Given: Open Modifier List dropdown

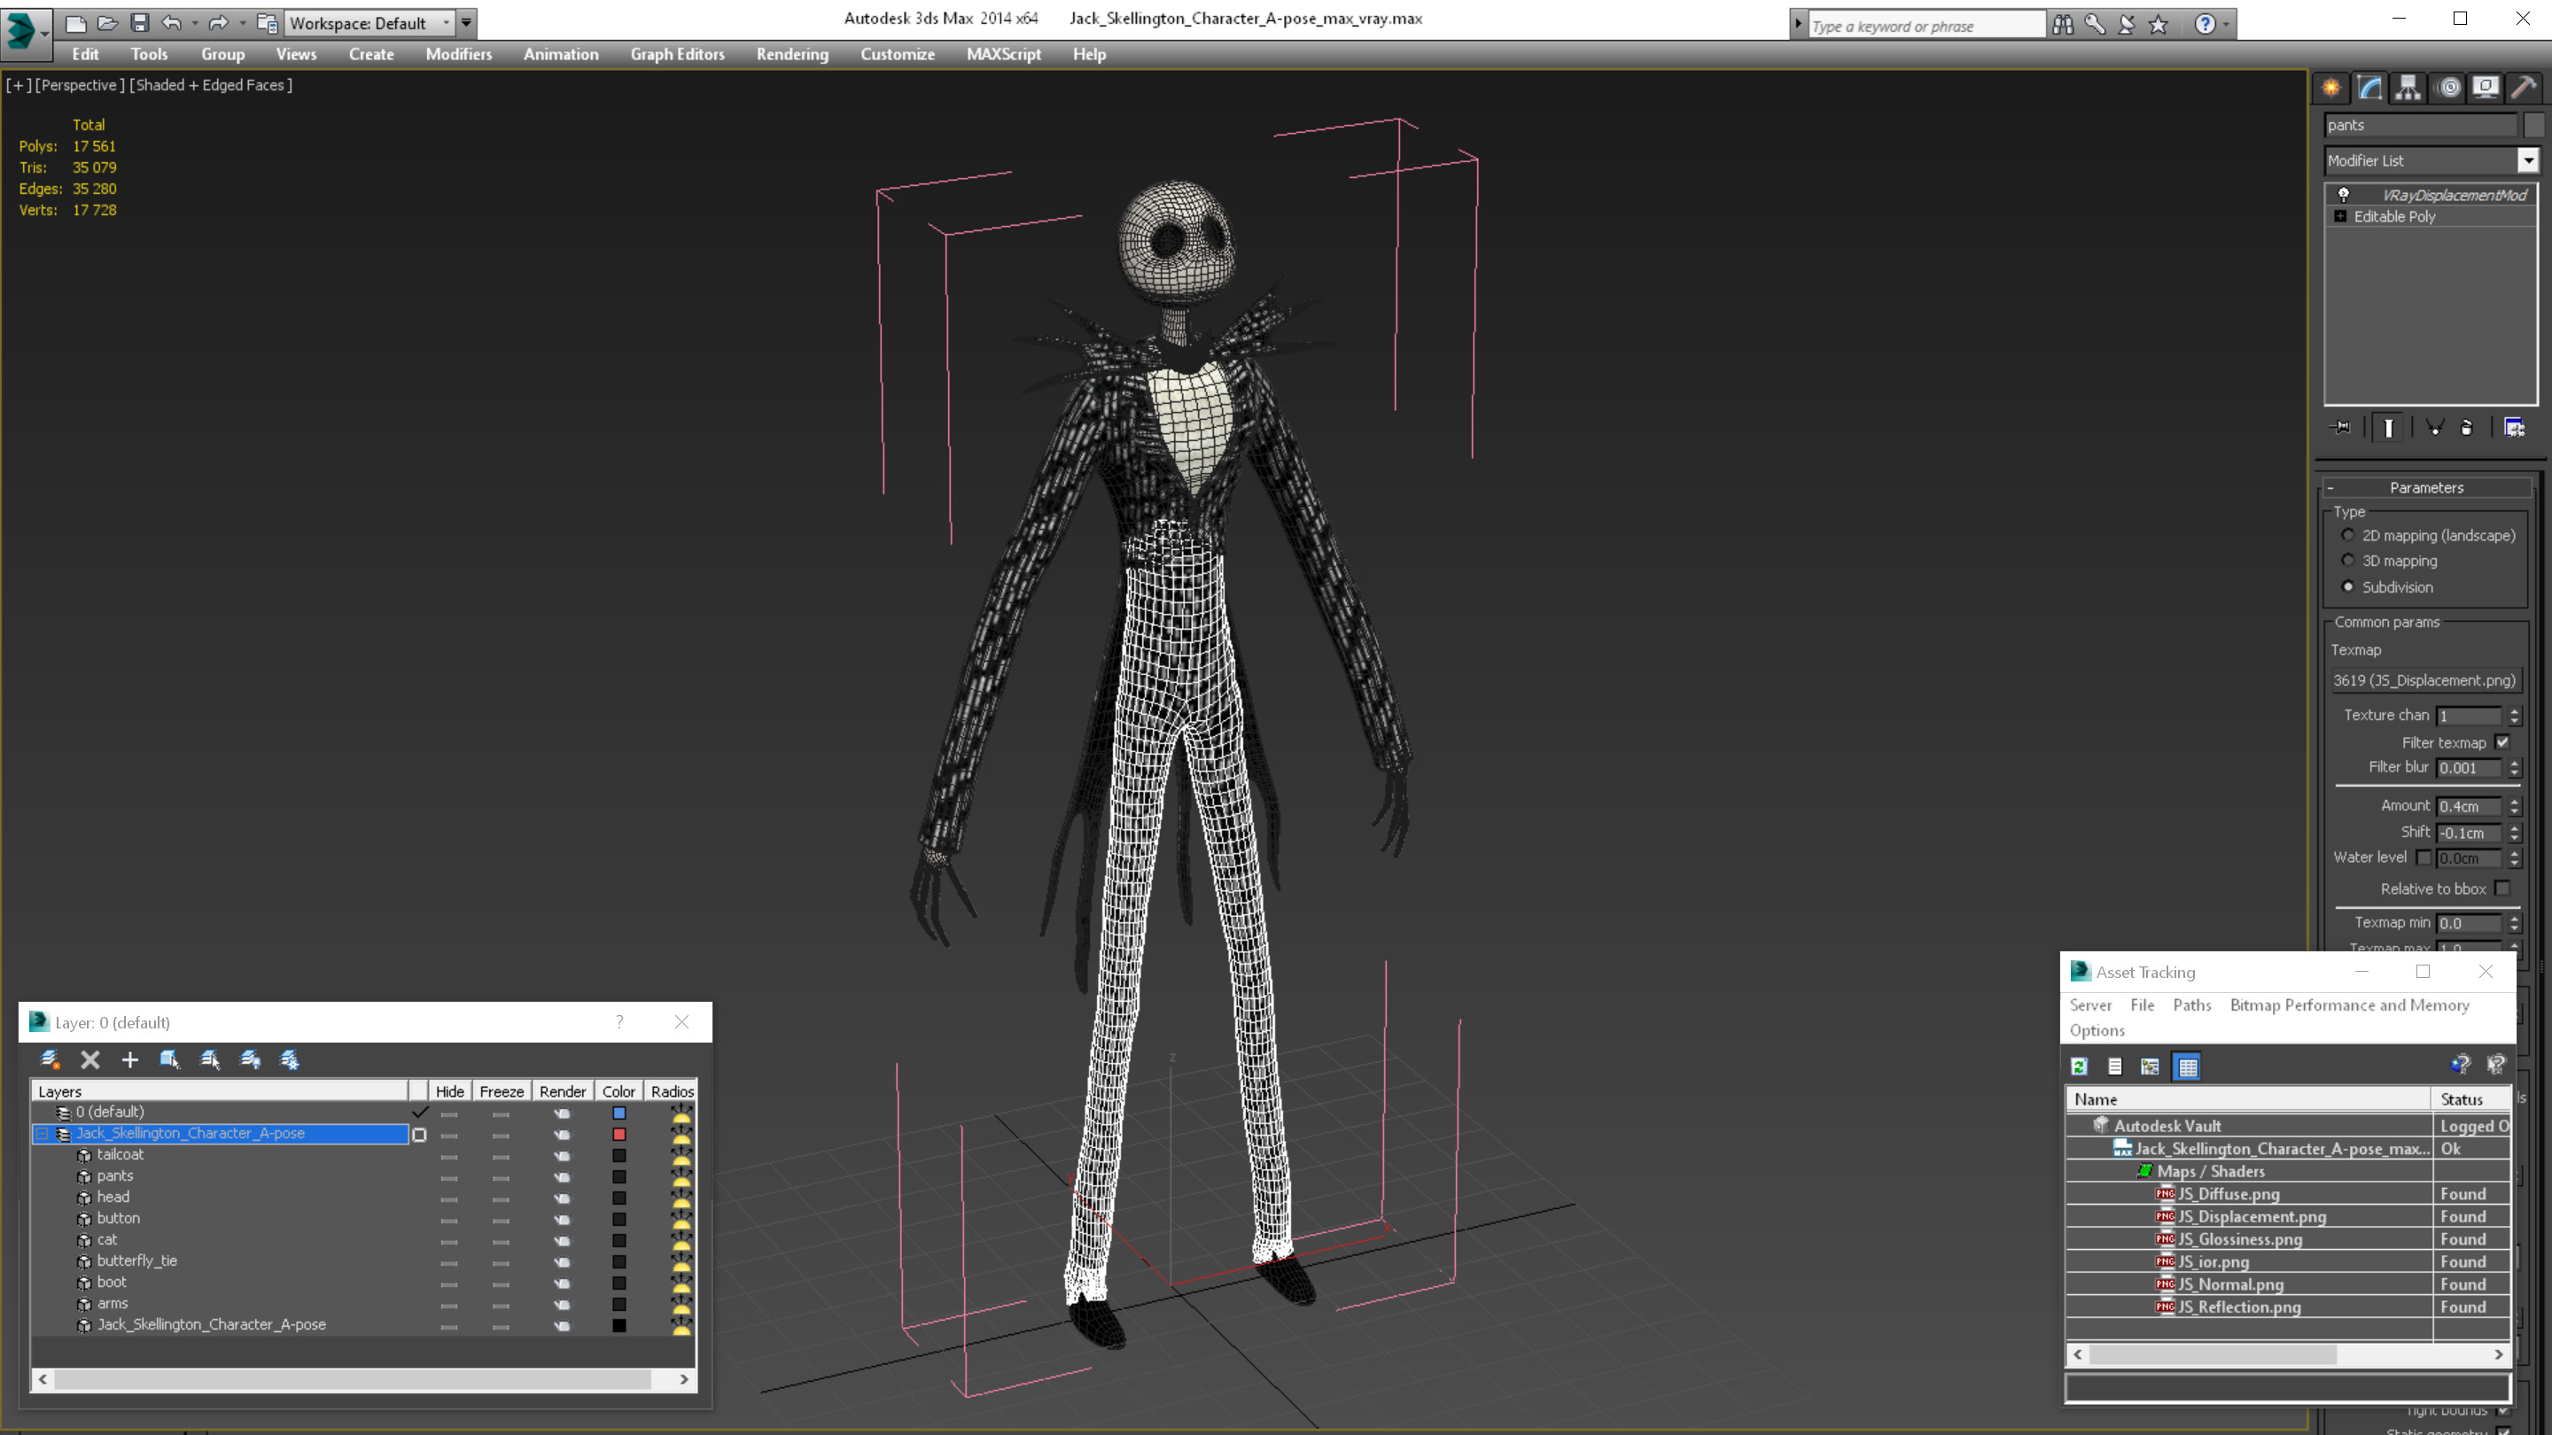Looking at the screenshot, I should point(2528,160).
